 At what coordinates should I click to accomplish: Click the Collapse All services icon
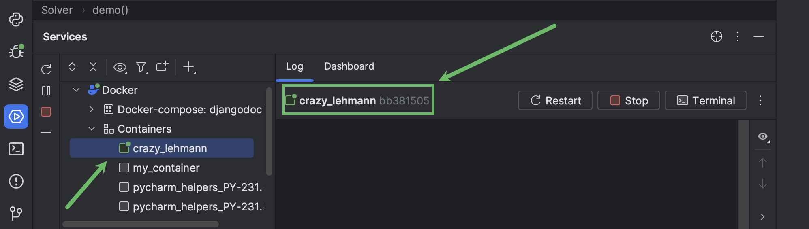click(x=93, y=67)
